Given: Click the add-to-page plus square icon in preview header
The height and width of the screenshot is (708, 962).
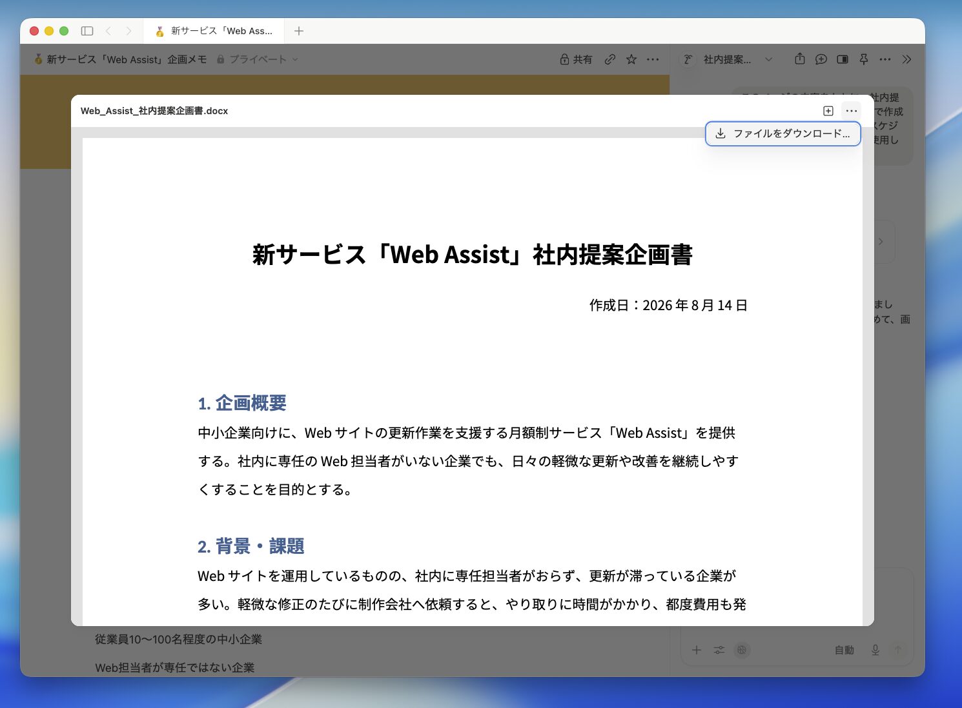Looking at the screenshot, I should point(828,111).
